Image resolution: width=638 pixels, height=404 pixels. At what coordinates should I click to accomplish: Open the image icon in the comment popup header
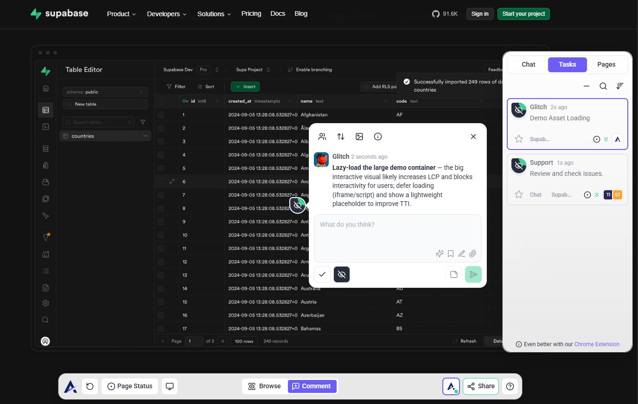pos(359,137)
